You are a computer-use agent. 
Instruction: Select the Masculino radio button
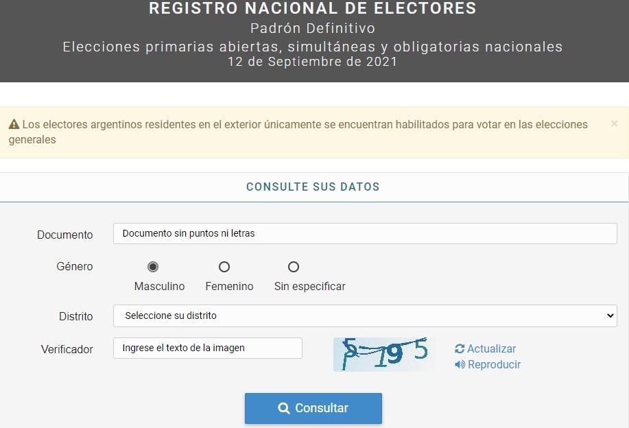click(153, 267)
